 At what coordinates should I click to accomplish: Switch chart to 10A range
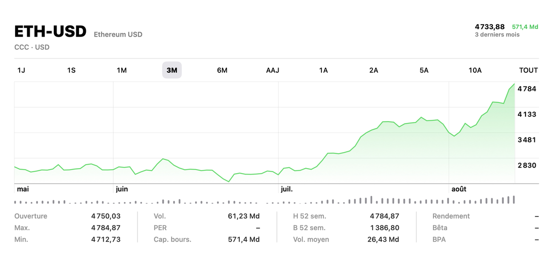pyautogui.click(x=475, y=70)
